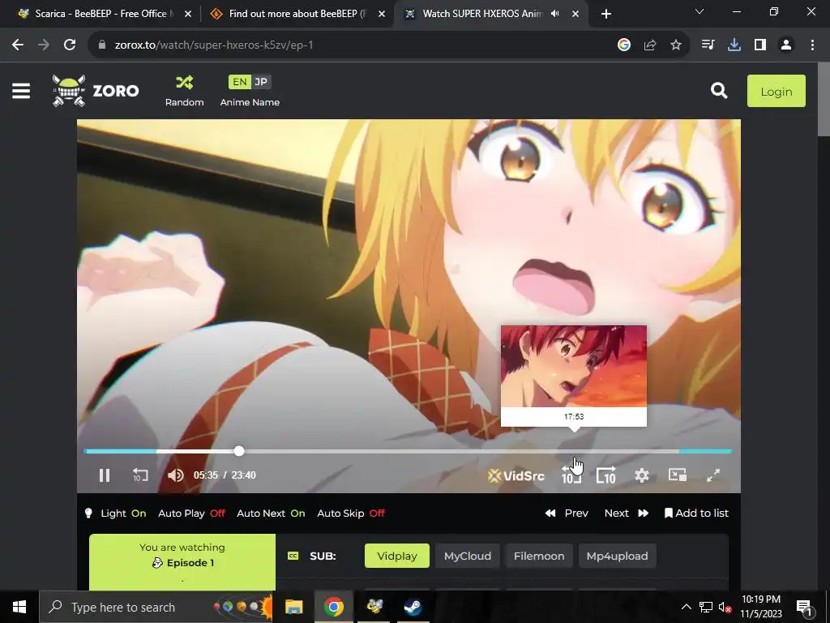The height and width of the screenshot is (623, 830).
Task: Open Chrome downloads
Action: 734,45
